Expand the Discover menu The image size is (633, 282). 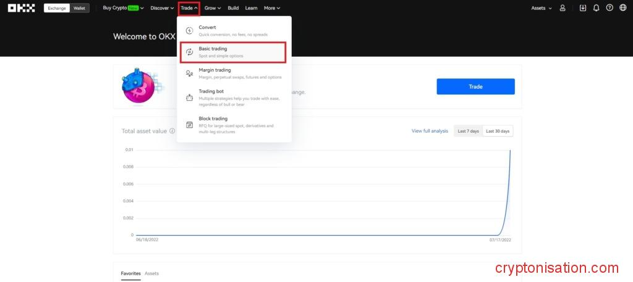(163, 8)
